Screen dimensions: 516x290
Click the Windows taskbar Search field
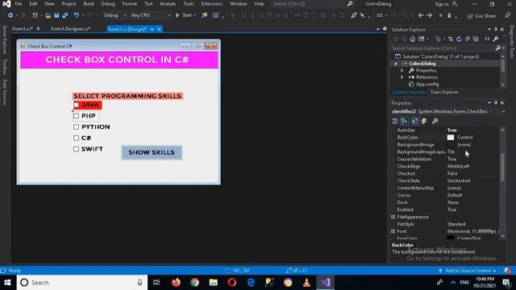[x=82, y=283]
